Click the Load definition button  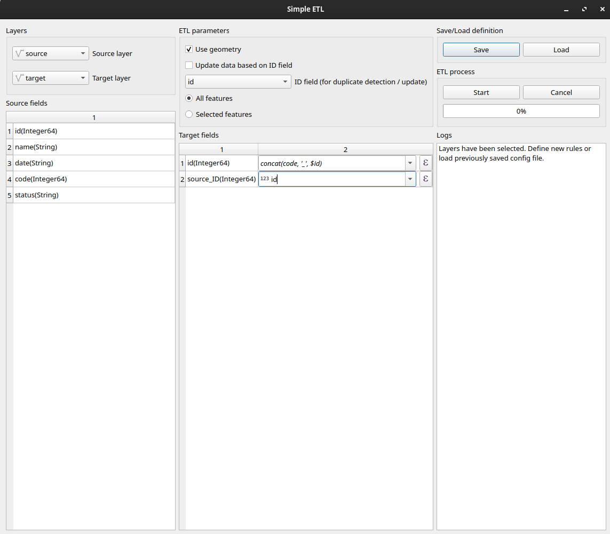click(561, 50)
